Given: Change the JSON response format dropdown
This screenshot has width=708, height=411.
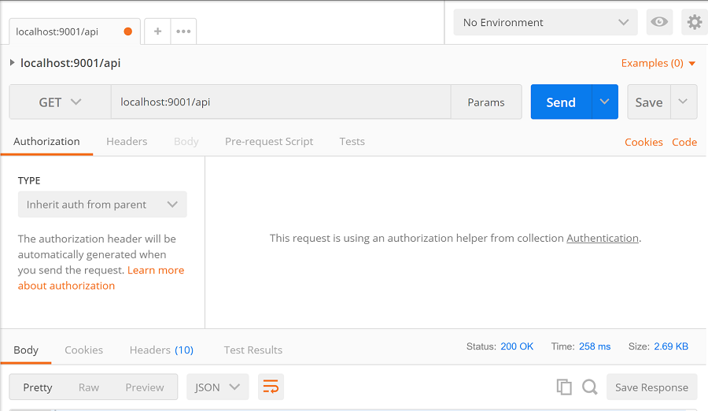Looking at the screenshot, I should click(218, 387).
